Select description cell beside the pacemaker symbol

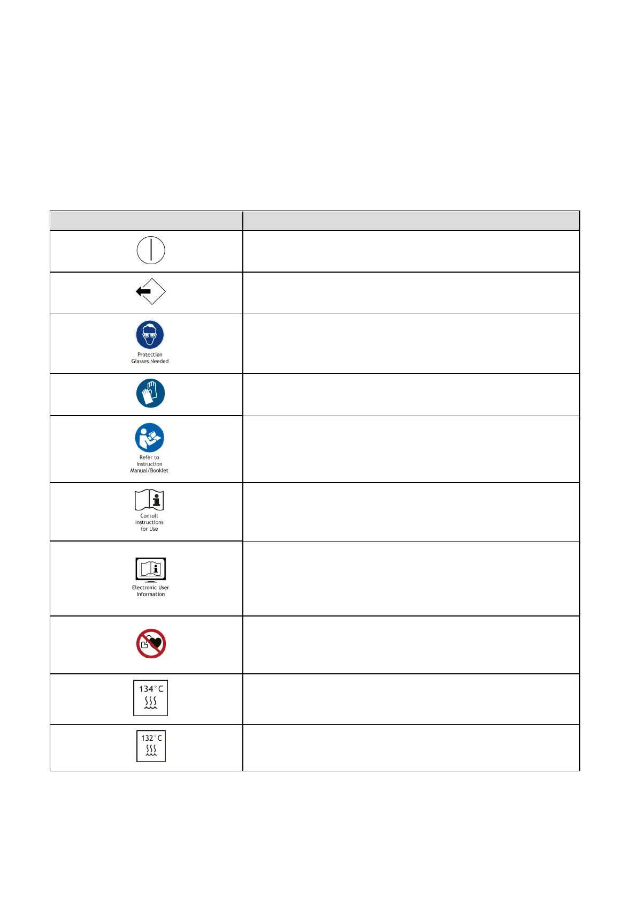pyautogui.click(x=411, y=644)
